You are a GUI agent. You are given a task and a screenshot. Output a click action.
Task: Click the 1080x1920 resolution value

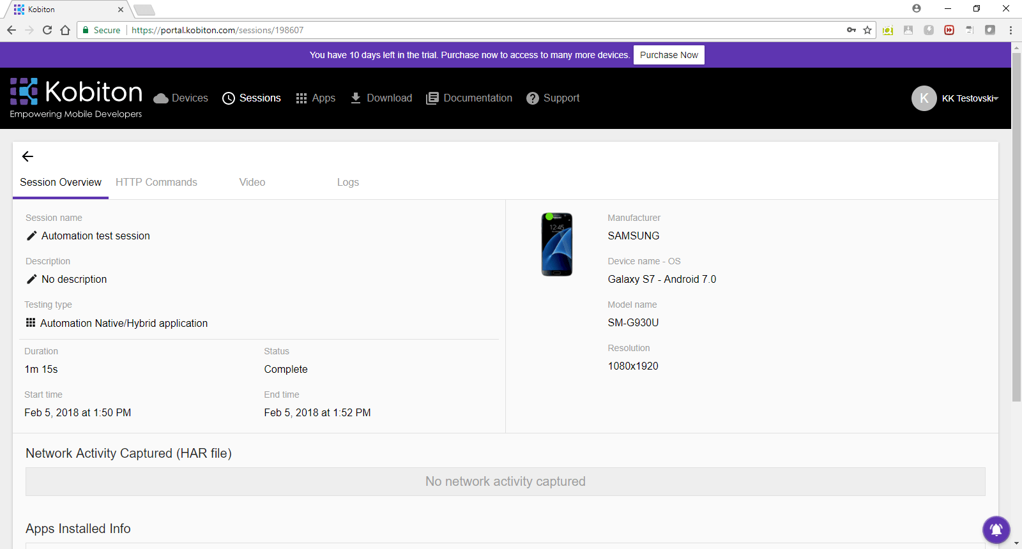pyautogui.click(x=633, y=366)
